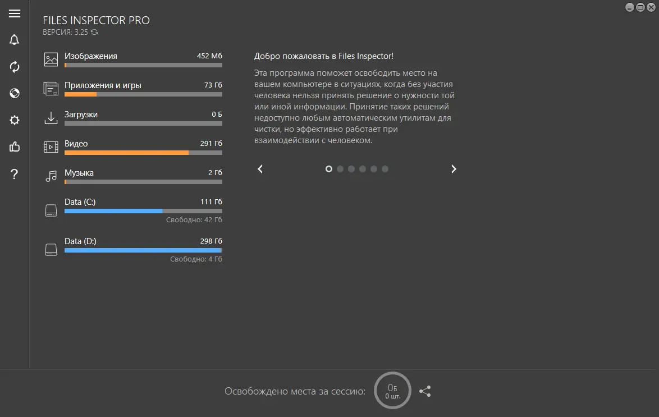This screenshot has width=659, height=417.
Task: Open the hamburger menu at top left
Action: pos(14,13)
